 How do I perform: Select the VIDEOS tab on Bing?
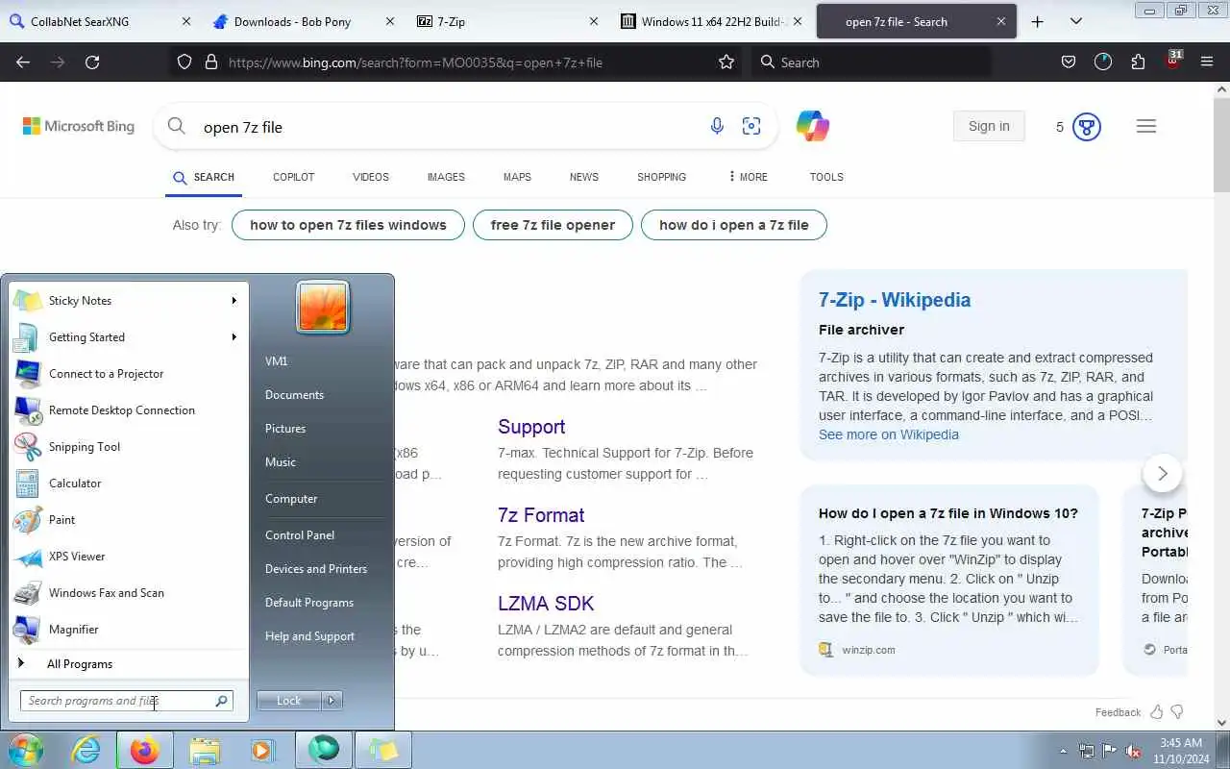point(371,177)
